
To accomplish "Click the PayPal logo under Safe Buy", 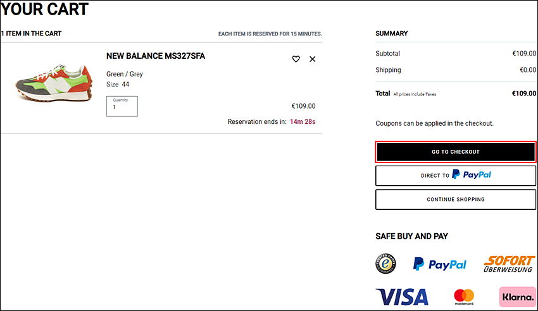I will pos(439,264).
